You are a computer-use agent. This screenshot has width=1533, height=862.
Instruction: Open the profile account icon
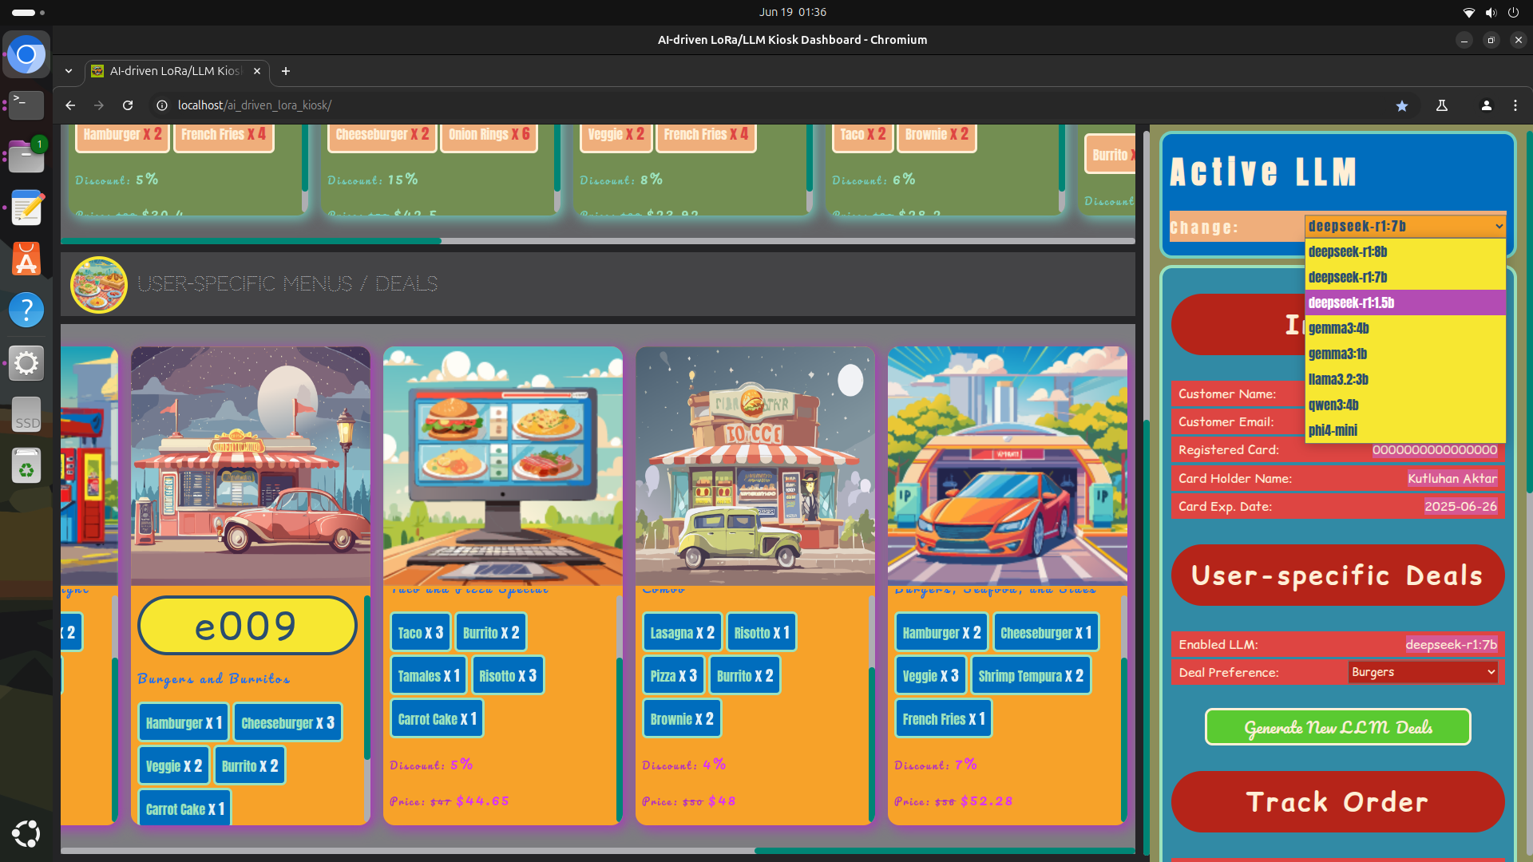click(1486, 105)
